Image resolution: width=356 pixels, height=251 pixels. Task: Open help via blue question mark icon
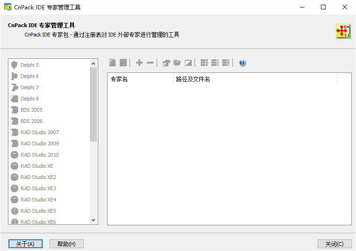242,63
